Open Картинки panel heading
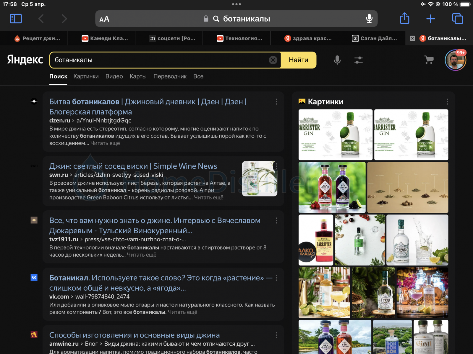 pos(325,101)
